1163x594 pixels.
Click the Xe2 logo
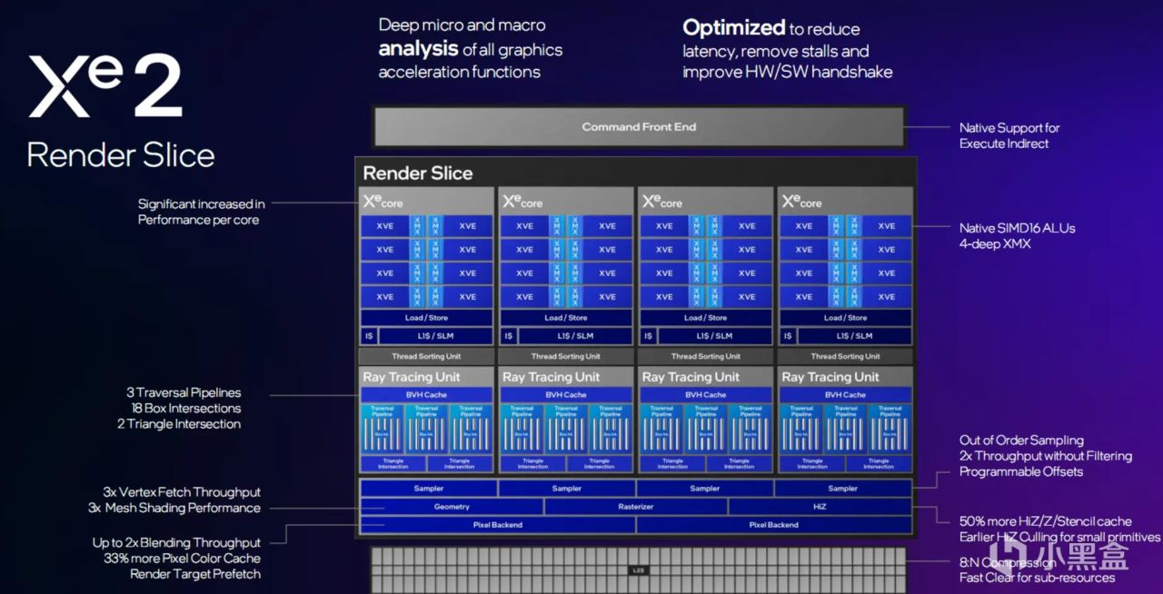coord(104,87)
